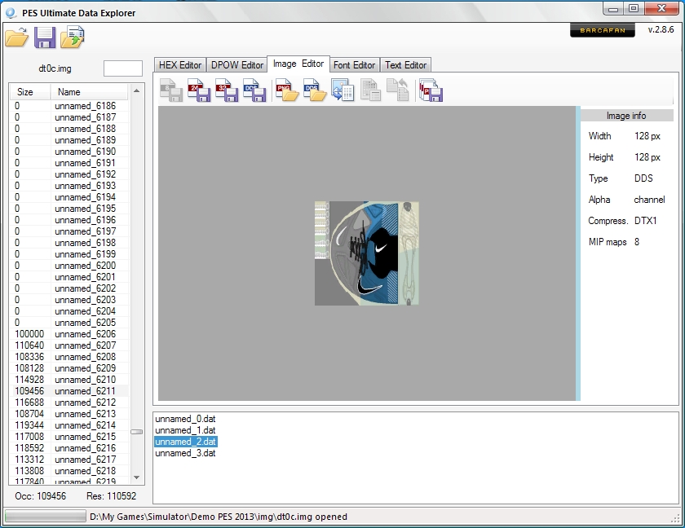Click the Image info panel header
This screenshot has width=685, height=528.
pyautogui.click(x=626, y=116)
